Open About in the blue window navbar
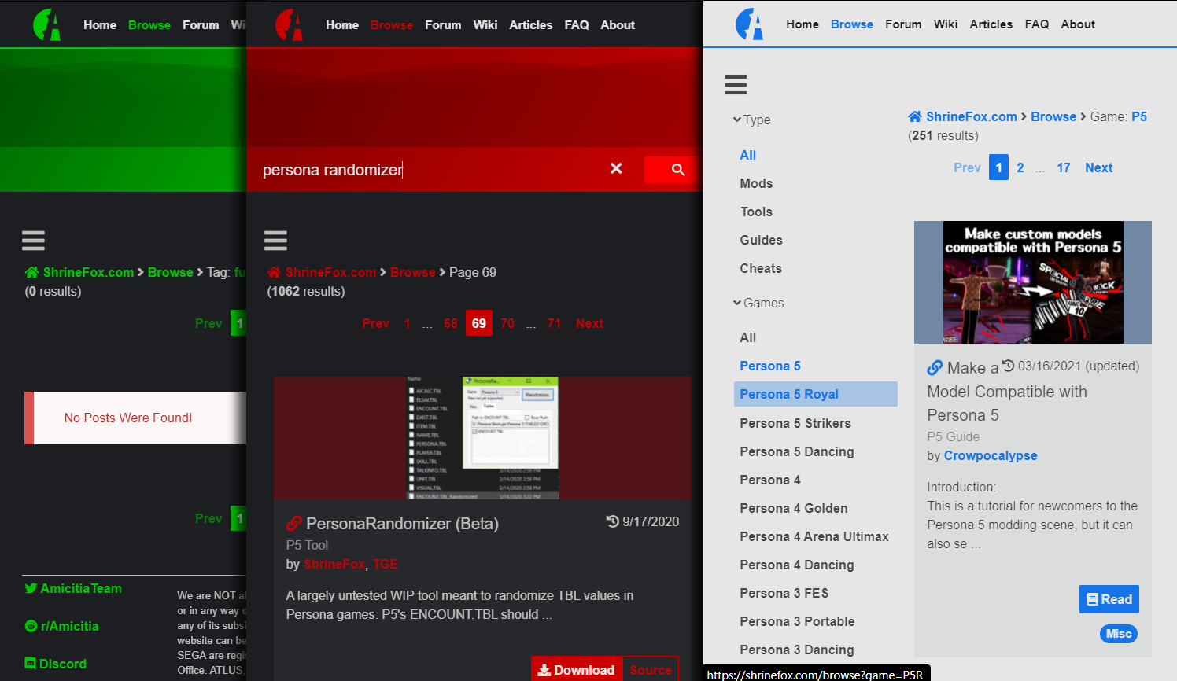 click(1078, 24)
